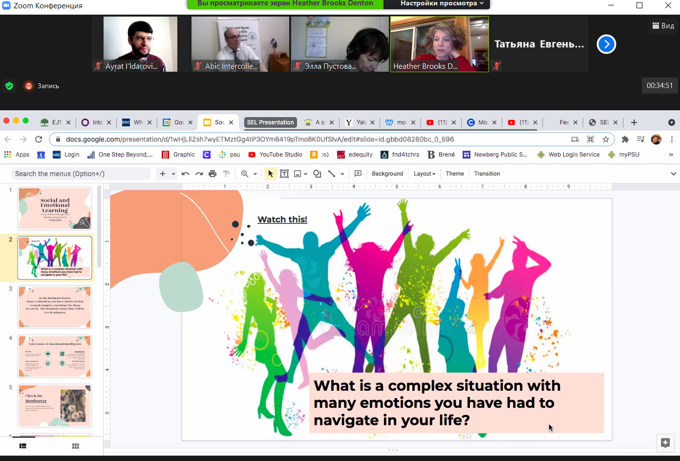Open the Explore button at bottom right

click(665, 442)
